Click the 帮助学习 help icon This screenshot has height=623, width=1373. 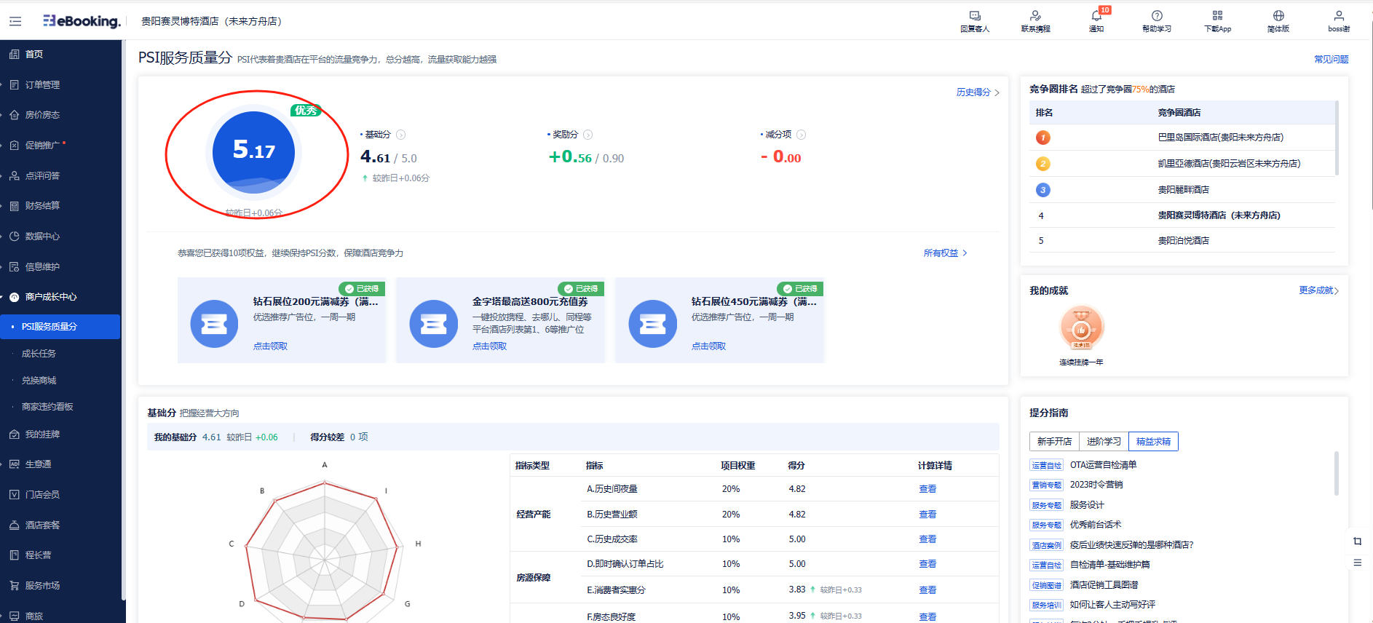(x=1156, y=16)
